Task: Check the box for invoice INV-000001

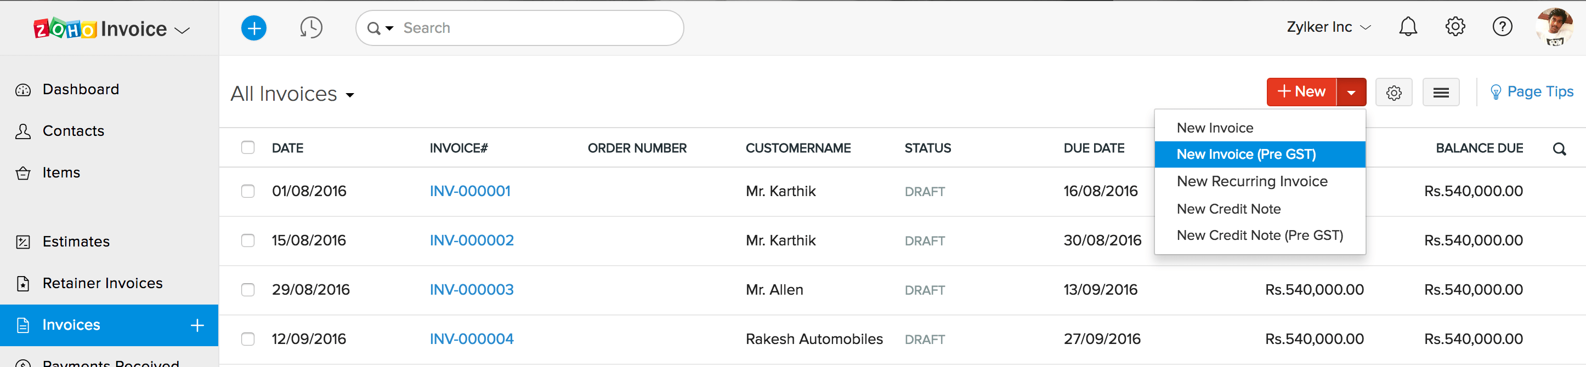Action: [x=248, y=191]
